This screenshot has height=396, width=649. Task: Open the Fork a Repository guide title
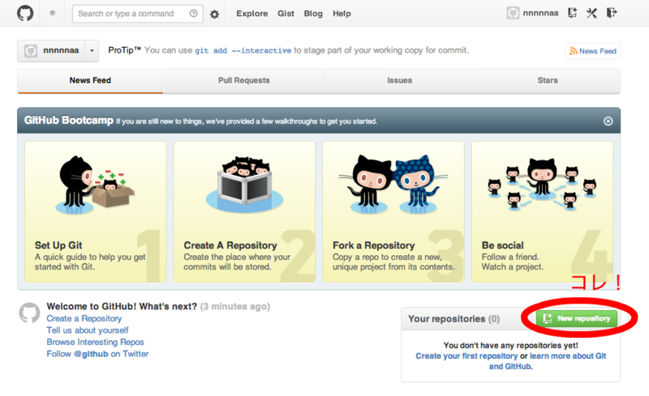pyautogui.click(x=374, y=245)
